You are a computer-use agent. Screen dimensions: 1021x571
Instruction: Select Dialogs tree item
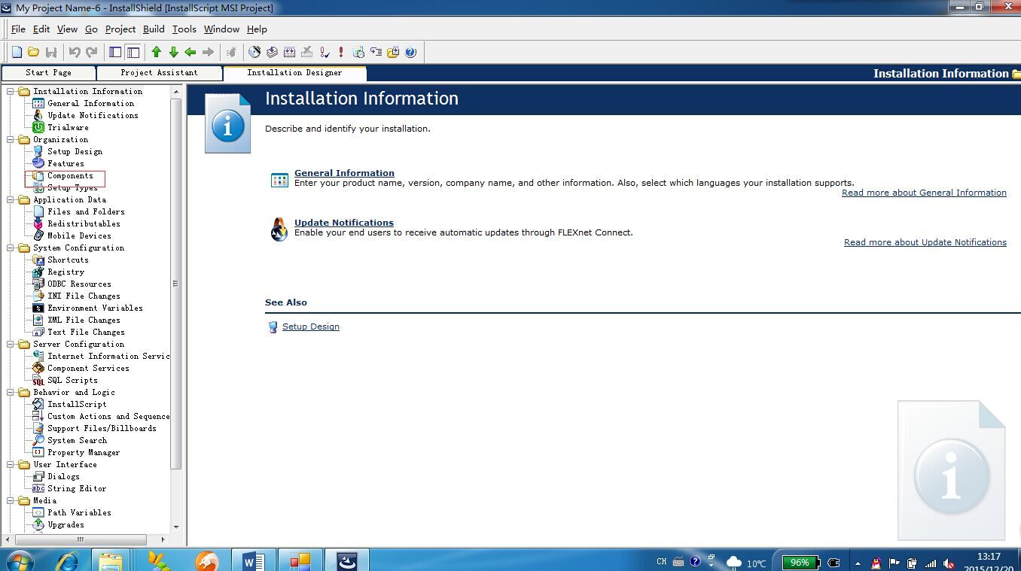point(63,477)
